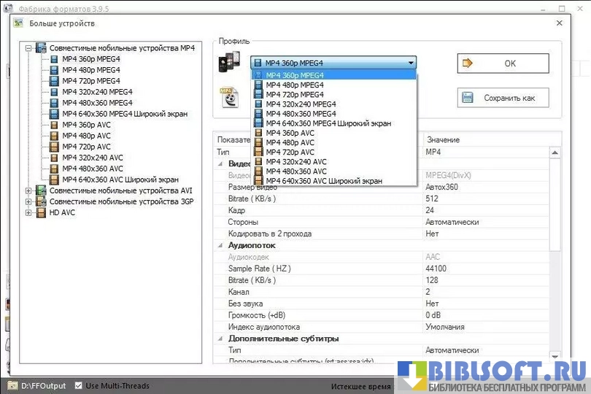Click the mobile phones profile icon
Image resolution: width=591 pixels, height=394 pixels.
pyautogui.click(x=228, y=63)
